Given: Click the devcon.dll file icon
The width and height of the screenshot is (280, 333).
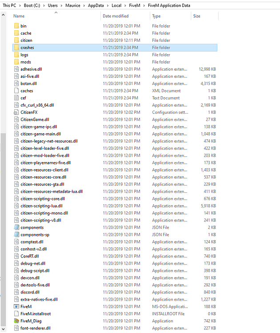Looking at the screenshot, I should click(x=16, y=278).
